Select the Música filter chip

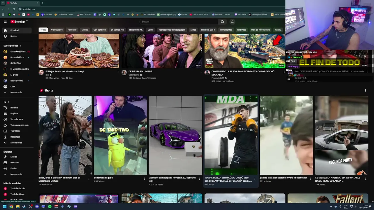tap(85, 30)
